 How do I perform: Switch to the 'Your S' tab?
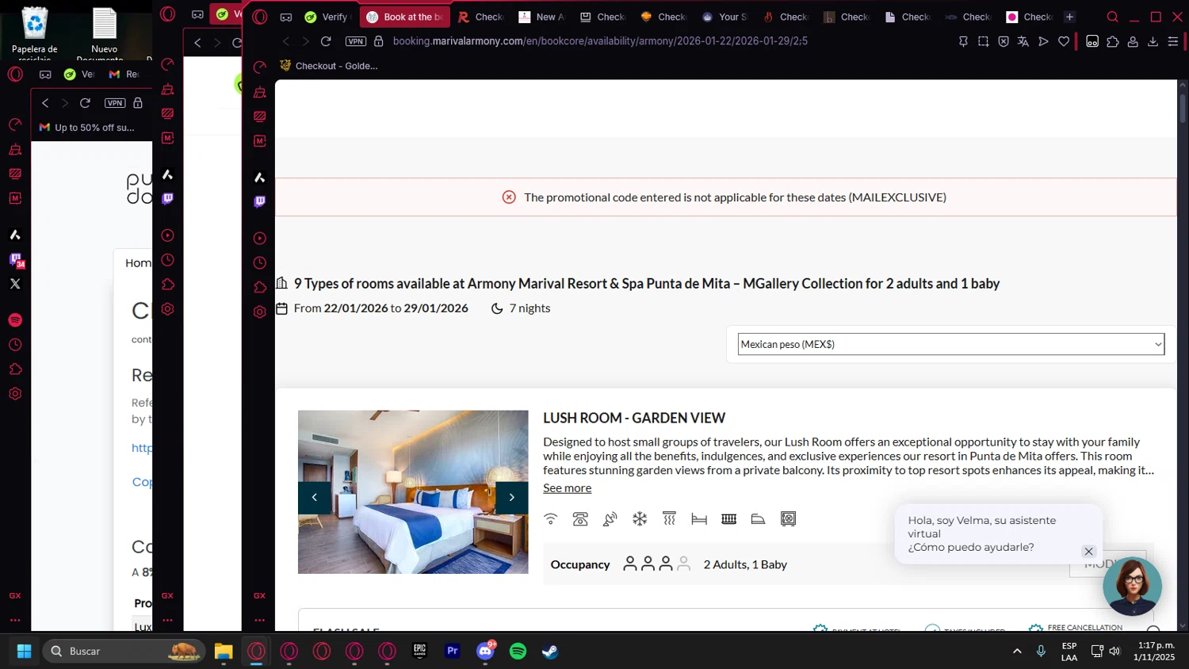click(724, 17)
